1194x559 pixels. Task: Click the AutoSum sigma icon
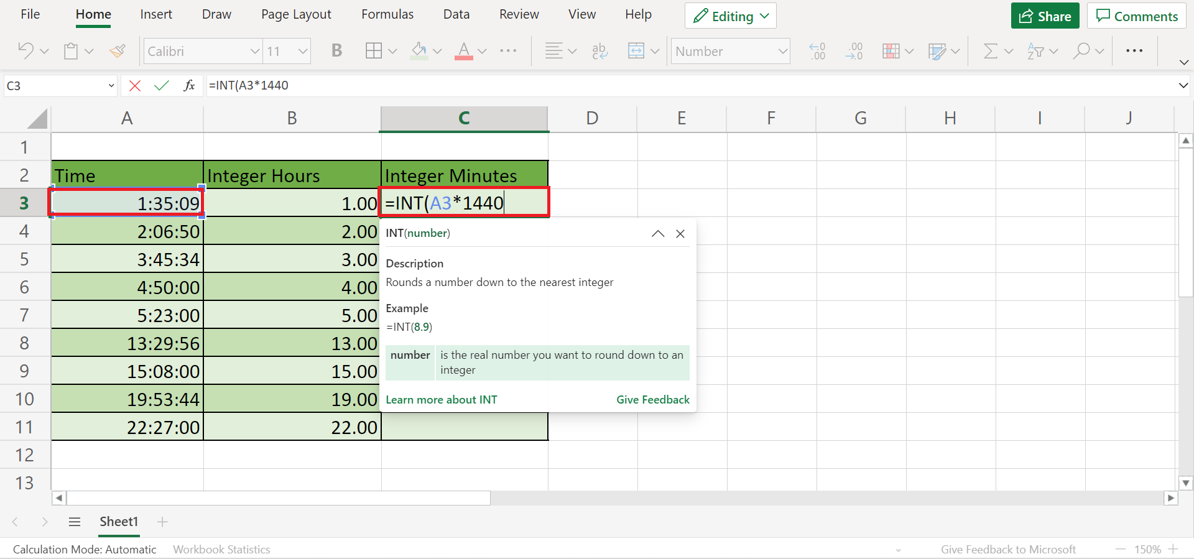(x=990, y=51)
